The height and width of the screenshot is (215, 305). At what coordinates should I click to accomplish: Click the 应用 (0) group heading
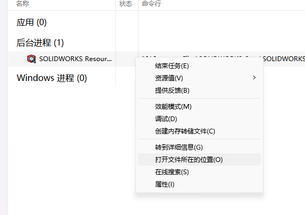[32, 22]
